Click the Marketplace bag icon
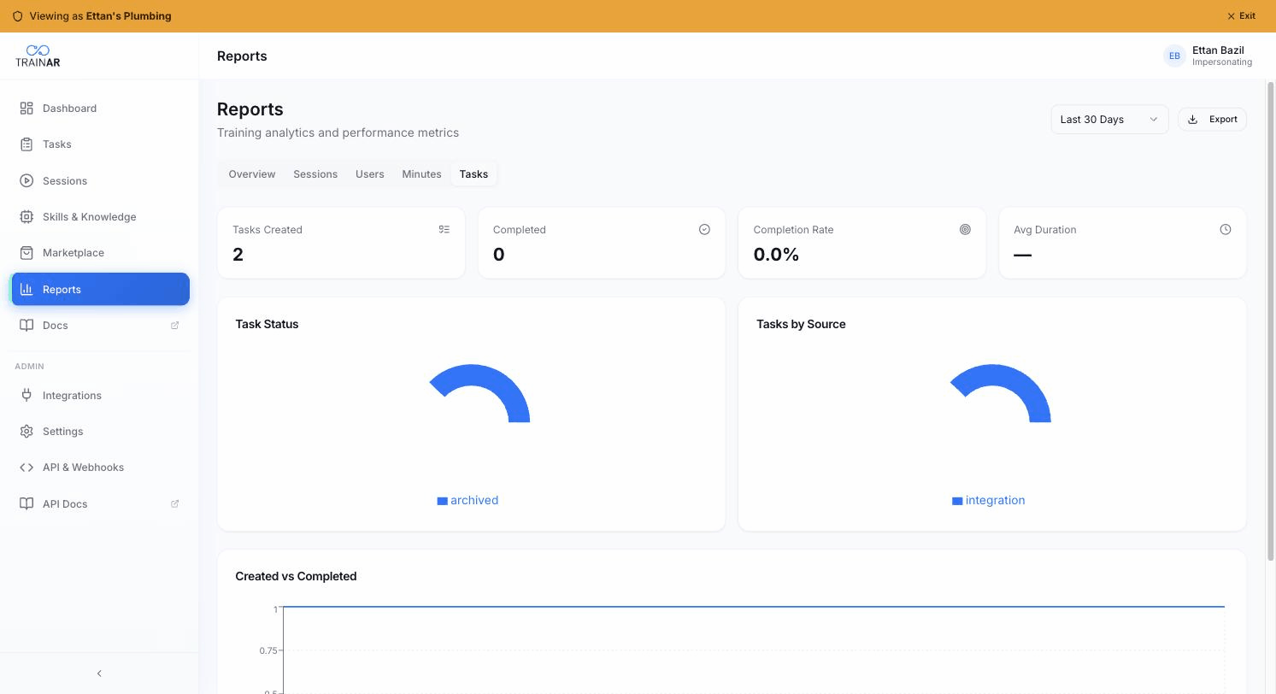Image resolution: width=1276 pixels, height=694 pixels. tap(26, 253)
